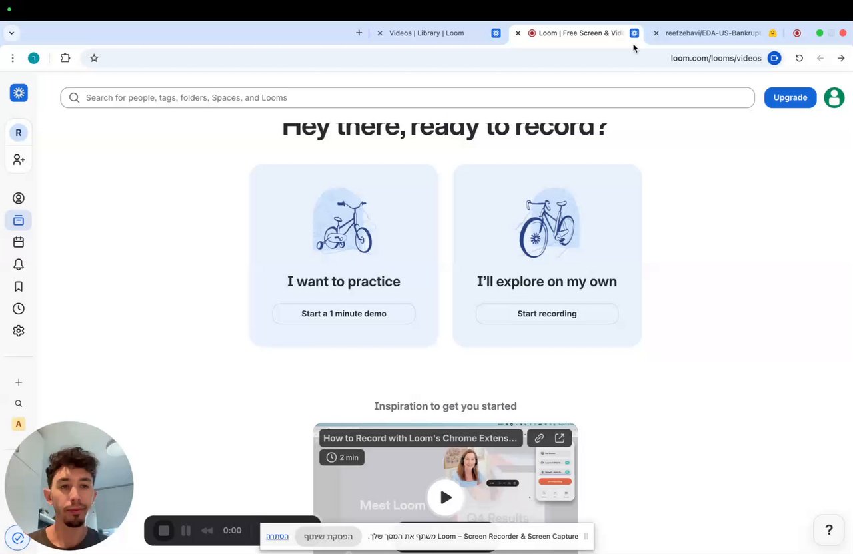Click the Start recording button

(547, 314)
